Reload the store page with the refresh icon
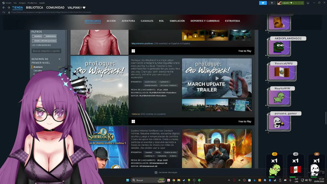The width and height of the screenshot is (327, 184). click(x=4, y=12)
